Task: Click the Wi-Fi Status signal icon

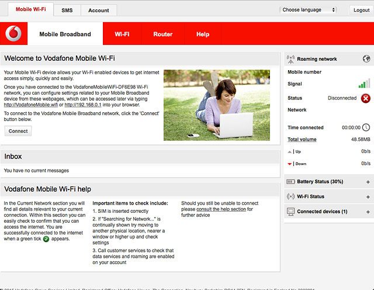Action: (290, 196)
